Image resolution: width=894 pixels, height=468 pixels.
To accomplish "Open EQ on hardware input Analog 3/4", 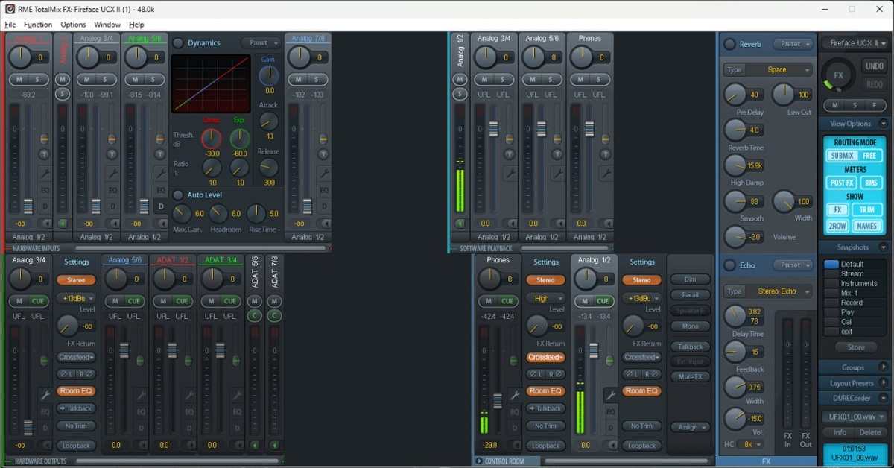I will [113, 190].
